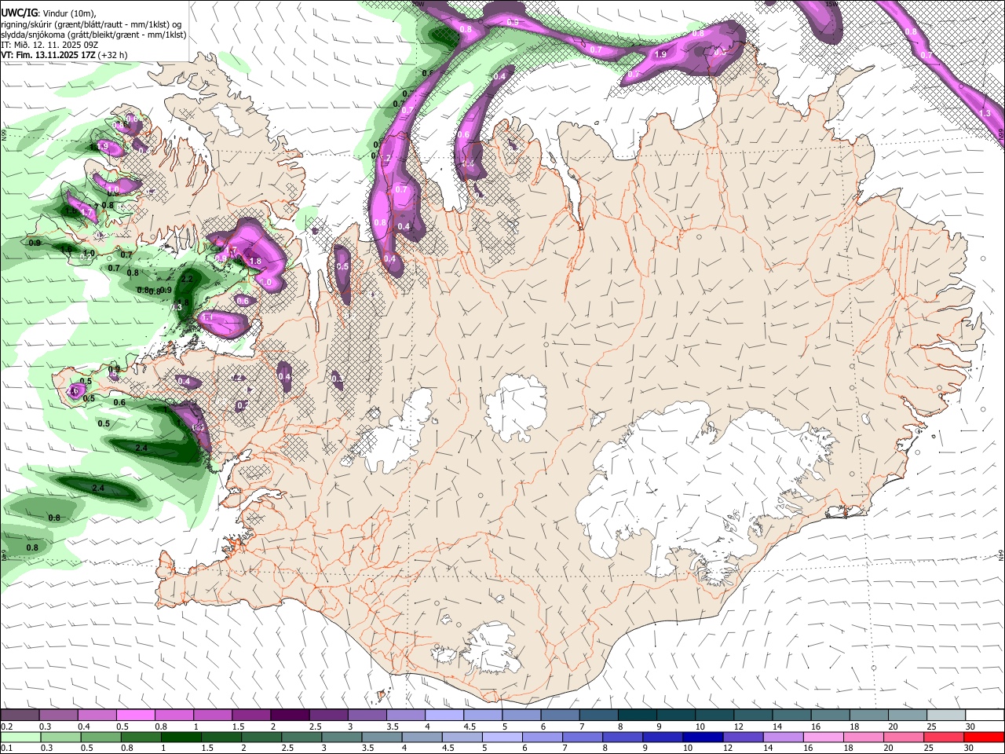Pick the deep blue rain swatch between 10 and 12
This screenshot has height=754, width=1005.
(704, 738)
